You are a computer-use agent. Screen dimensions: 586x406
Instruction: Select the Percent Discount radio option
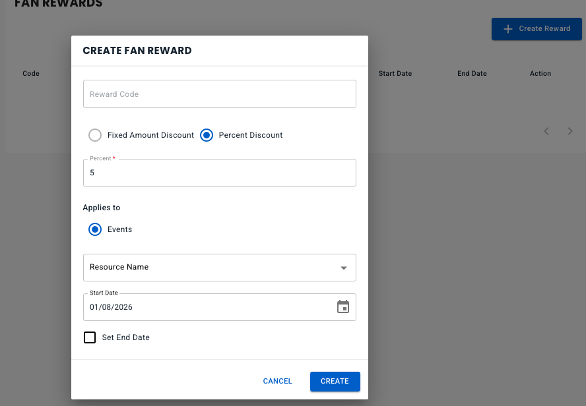(x=207, y=135)
